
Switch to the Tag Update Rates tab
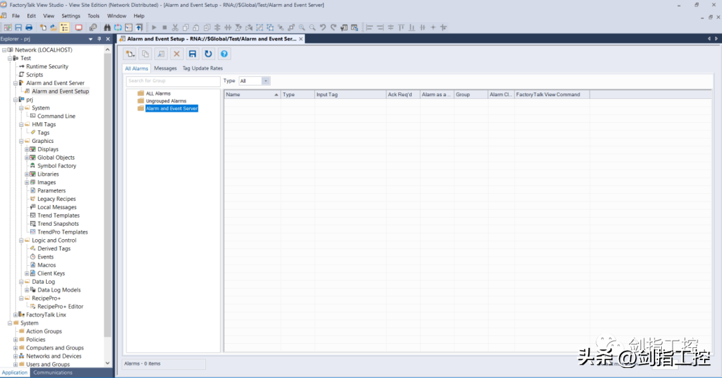pyautogui.click(x=203, y=68)
